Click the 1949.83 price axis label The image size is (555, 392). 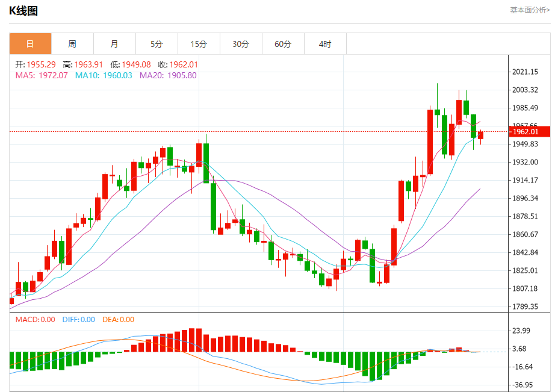[x=526, y=144]
